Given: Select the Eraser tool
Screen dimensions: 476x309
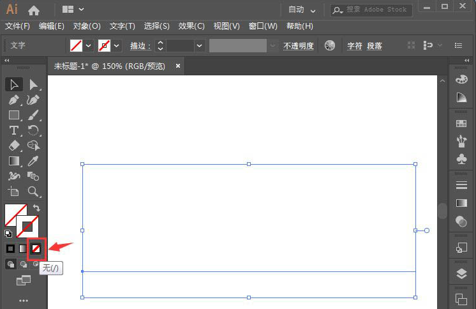Looking at the screenshot, I should click(x=14, y=146).
